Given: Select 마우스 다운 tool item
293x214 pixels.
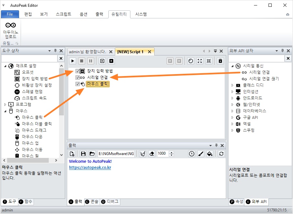Looking at the screenshot, I should pyautogui.click(x=32, y=137).
